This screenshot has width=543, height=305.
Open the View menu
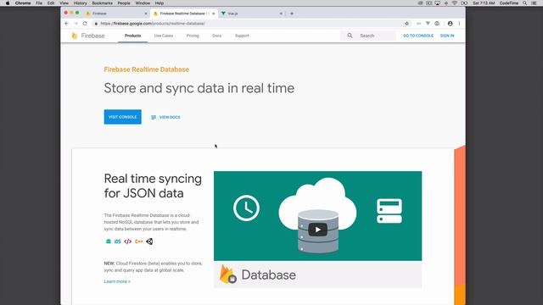64,3
